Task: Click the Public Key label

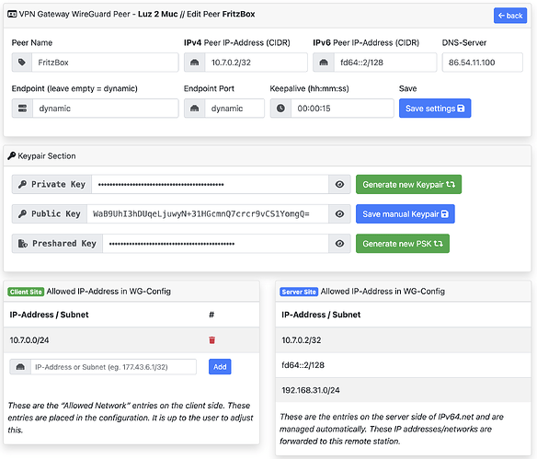Action: [x=50, y=214]
